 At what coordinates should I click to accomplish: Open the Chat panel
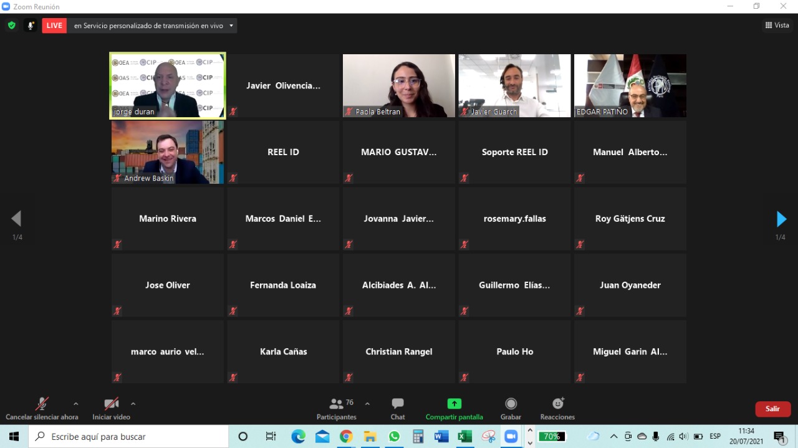click(398, 409)
